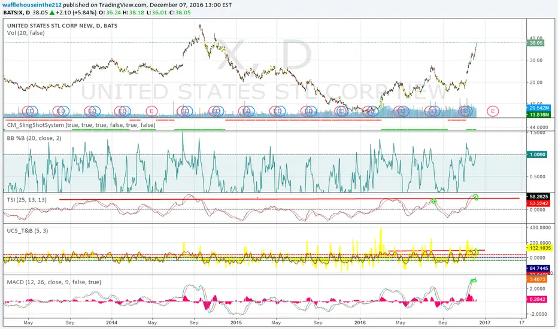The width and height of the screenshot is (558, 329).
Task: Click the BATS:X, D symbol header
Action: pyautogui.click(x=17, y=13)
